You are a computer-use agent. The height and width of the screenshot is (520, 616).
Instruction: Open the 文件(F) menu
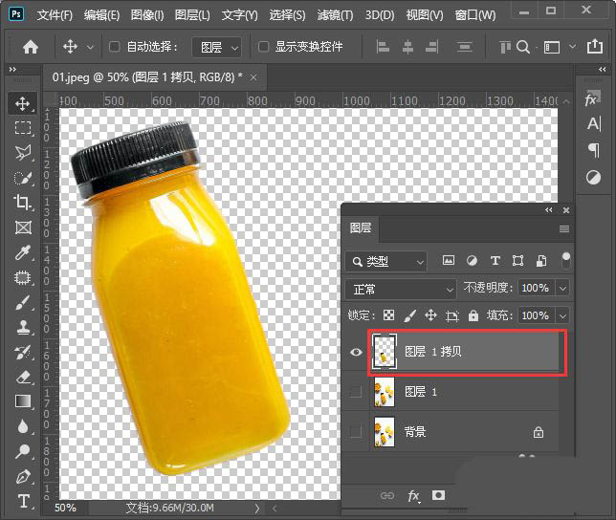[55, 15]
